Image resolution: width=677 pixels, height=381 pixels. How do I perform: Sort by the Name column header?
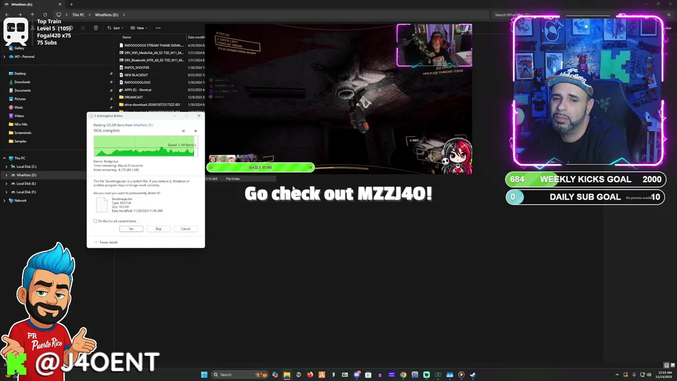(127, 37)
